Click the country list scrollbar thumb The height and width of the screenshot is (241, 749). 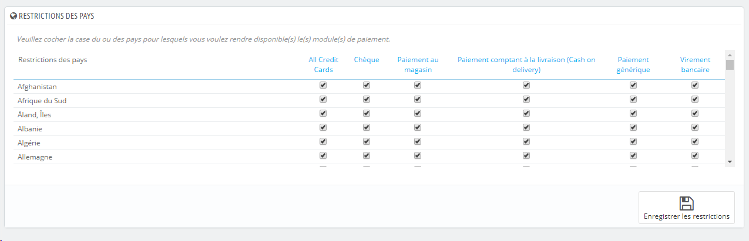(x=730, y=65)
